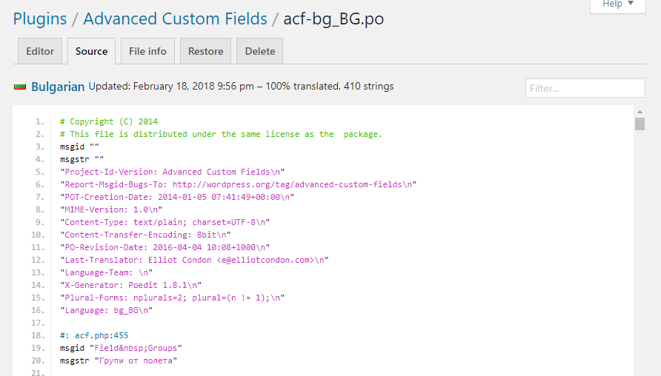Click the Plural-Forms header line
The image size is (661, 376).
(x=172, y=298)
